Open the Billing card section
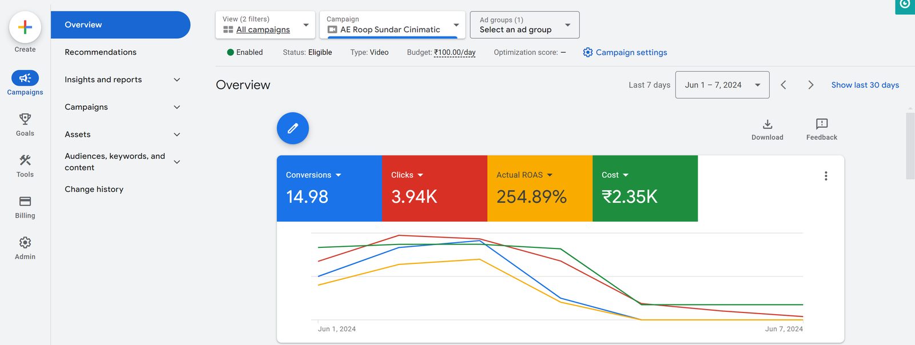This screenshot has height=345, width=915. point(25,206)
